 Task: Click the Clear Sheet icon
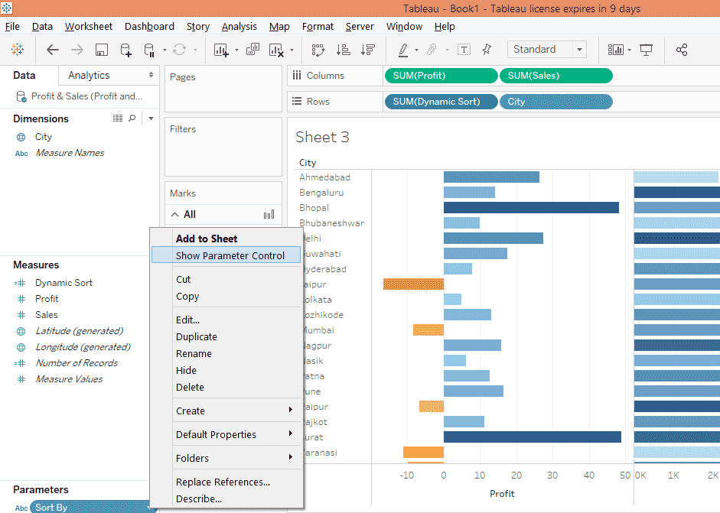(x=277, y=50)
